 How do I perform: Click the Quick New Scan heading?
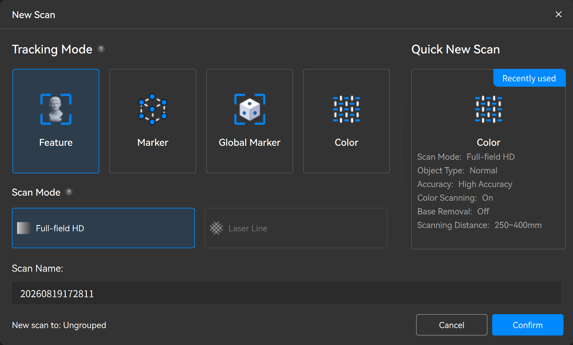[456, 49]
